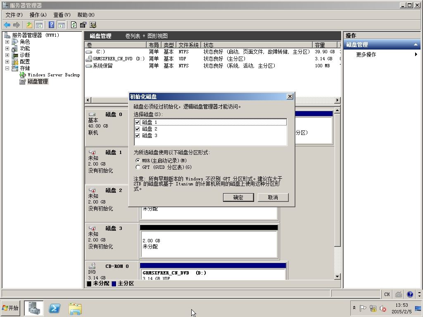The image size is (423, 317).
Task: Click the Action Center flag tray icon
Action: coord(363,308)
